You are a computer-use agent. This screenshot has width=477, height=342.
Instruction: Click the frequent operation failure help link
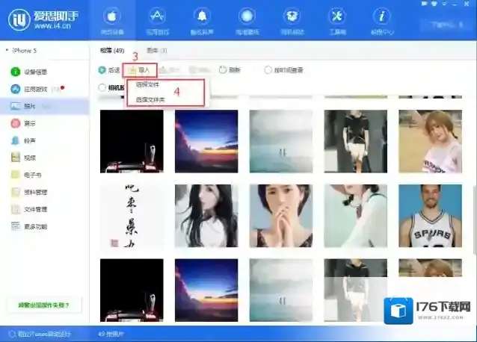pos(44,305)
